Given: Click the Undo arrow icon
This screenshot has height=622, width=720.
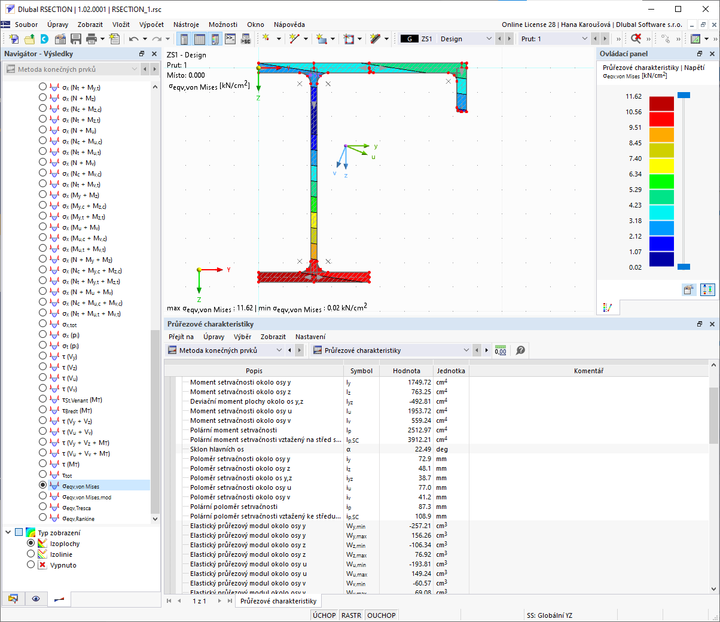Looking at the screenshot, I should pyautogui.click(x=133, y=39).
